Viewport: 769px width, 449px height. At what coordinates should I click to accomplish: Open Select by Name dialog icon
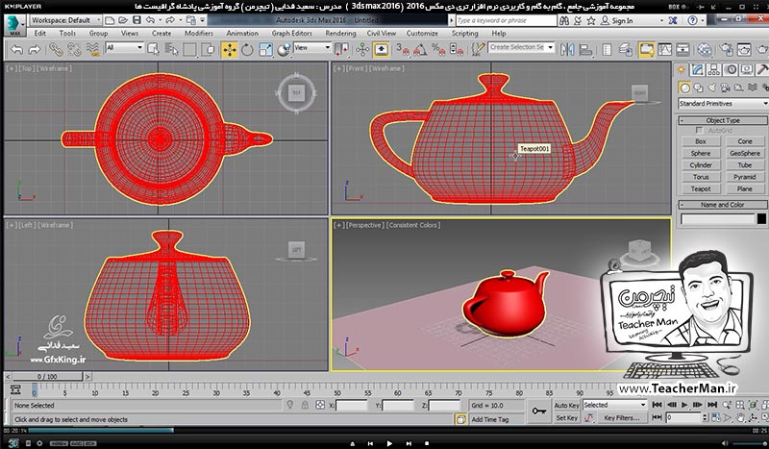[x=171, y=50]
